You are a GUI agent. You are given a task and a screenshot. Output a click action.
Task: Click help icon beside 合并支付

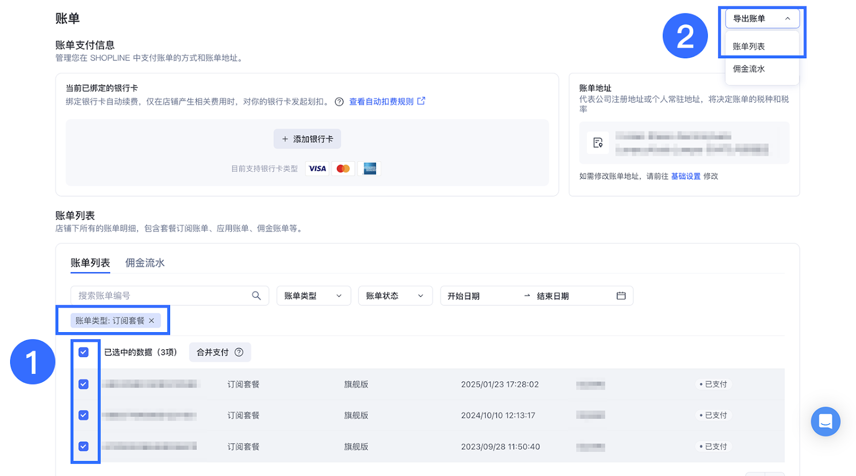tap(239, 352)
